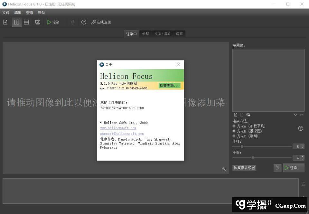Image resolution: width=309 pixels, height=214 pixels.
Task: Click the add images icon in the top toolbar
Action: pyautogui.click(x=5, y=22)
